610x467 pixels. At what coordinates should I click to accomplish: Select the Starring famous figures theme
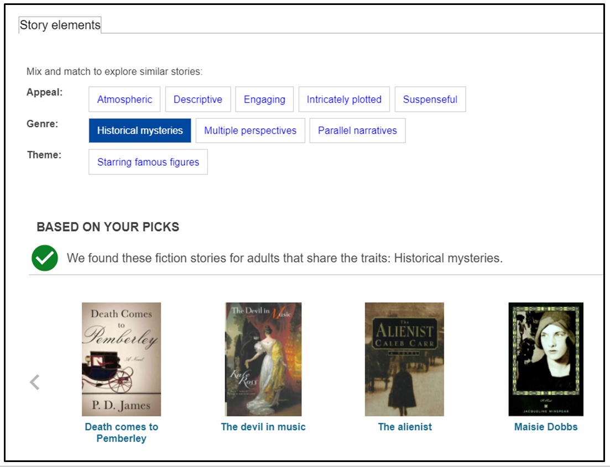click(148, 162)
